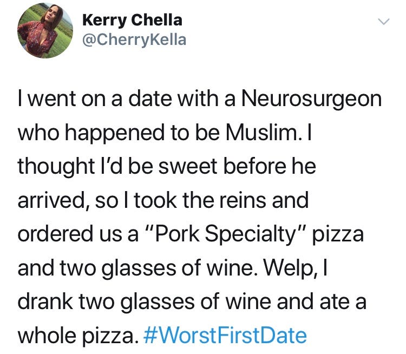Click the @CherryKella handle
Screen dimensions: 406x354
coord(134,40)
